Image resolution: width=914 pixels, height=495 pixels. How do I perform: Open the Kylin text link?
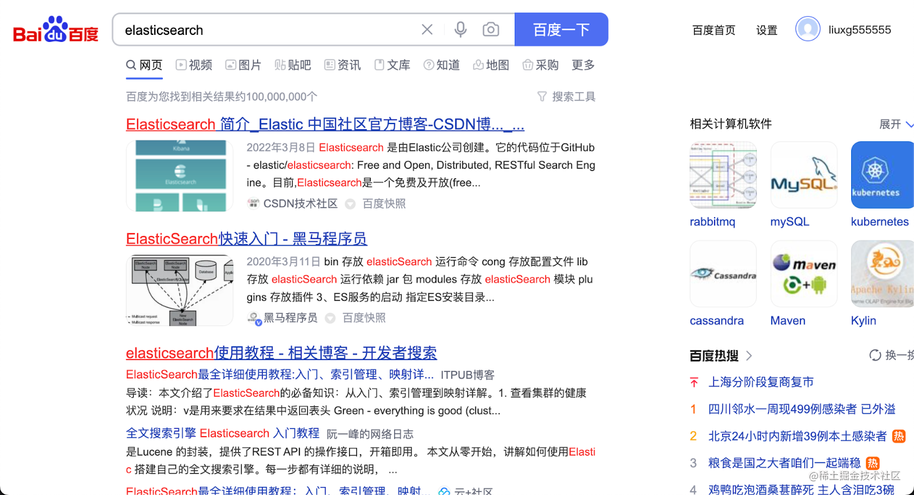pyautogui.click(x=863, y=321)
